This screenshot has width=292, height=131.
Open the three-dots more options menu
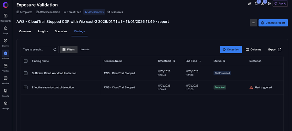tap(253, 23)
